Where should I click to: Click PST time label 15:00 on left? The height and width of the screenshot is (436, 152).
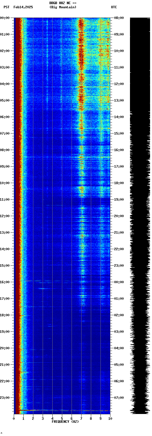(5, 266)
